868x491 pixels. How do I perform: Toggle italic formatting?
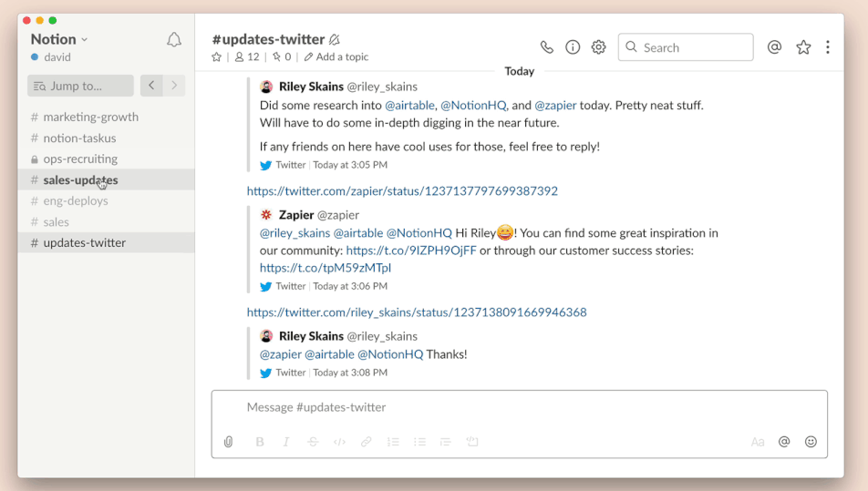[x=285, y=442]
